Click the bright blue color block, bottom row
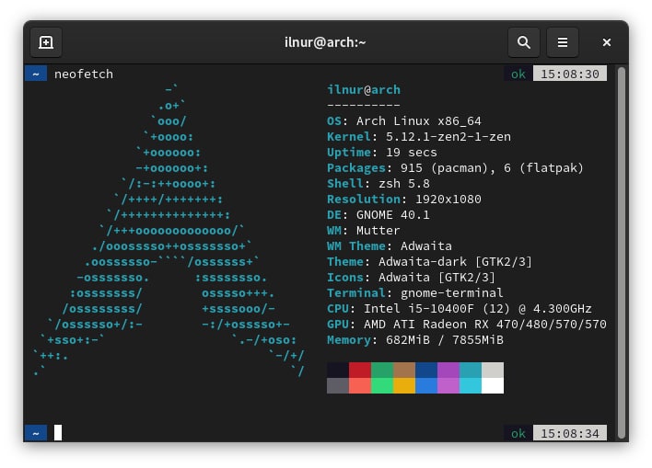The height and width of the screenshot is (468, 652). 426,386
